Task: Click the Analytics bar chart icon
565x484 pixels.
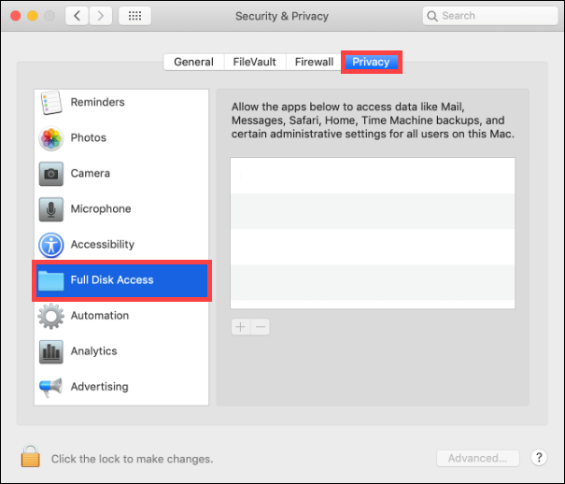Action: (x=50, y=351)
